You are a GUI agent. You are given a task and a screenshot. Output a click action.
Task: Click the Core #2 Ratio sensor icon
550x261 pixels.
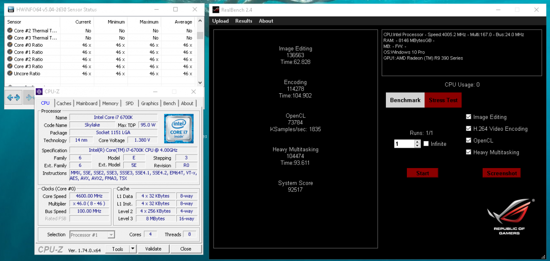coord(10,59)
